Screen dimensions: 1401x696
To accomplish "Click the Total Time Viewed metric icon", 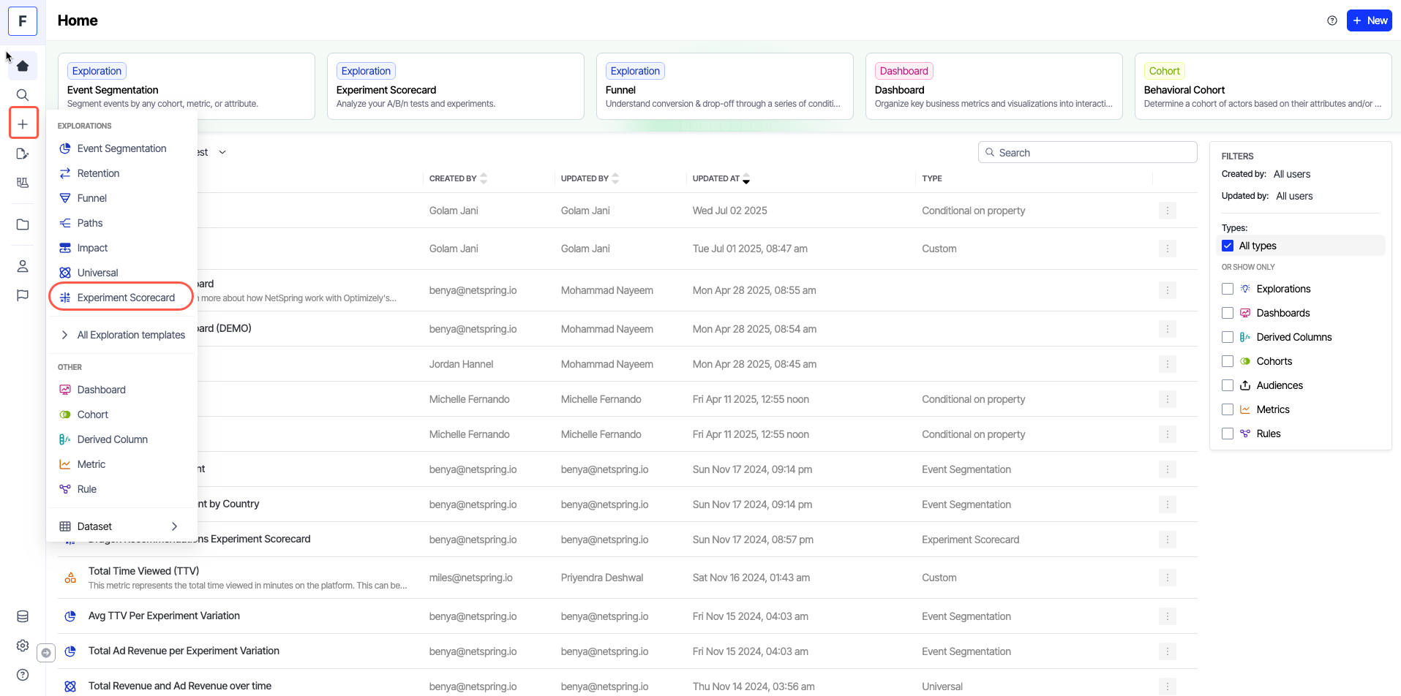I will click(x=70, y=578).
